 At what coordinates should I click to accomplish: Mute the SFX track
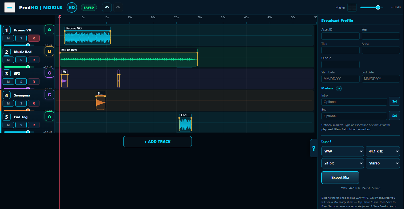tap(8, 82)
